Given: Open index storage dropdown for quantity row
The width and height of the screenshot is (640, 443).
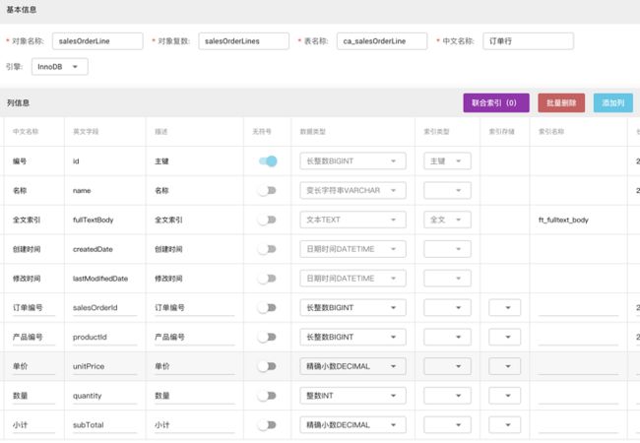Looking at the screenshot, I should click(505, 396).
